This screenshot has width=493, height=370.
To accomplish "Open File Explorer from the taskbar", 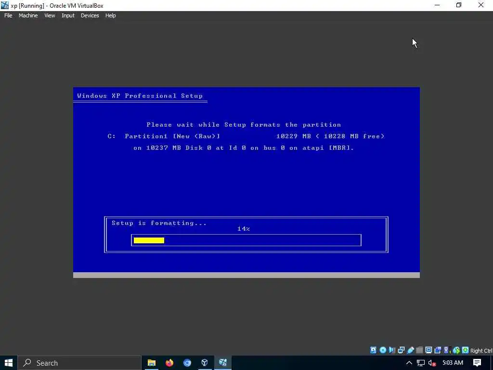I will (152, 363).
